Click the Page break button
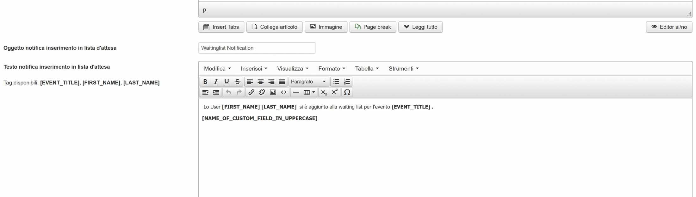This screenshot has width=696, height=197. [373, 27]
